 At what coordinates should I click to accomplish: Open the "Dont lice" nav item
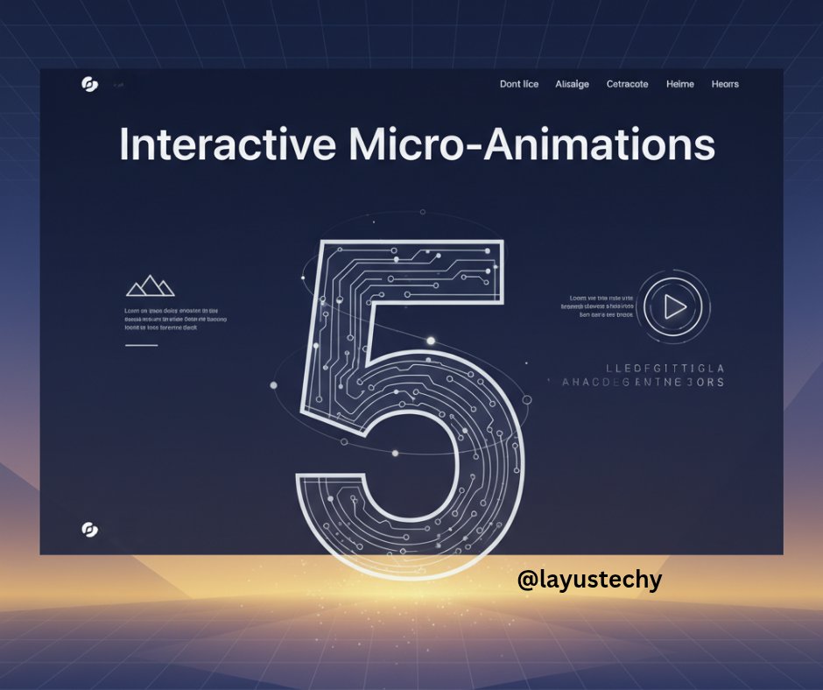pos(519,84)
